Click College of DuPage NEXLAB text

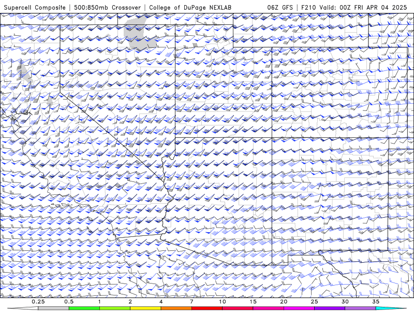[190, 7]
